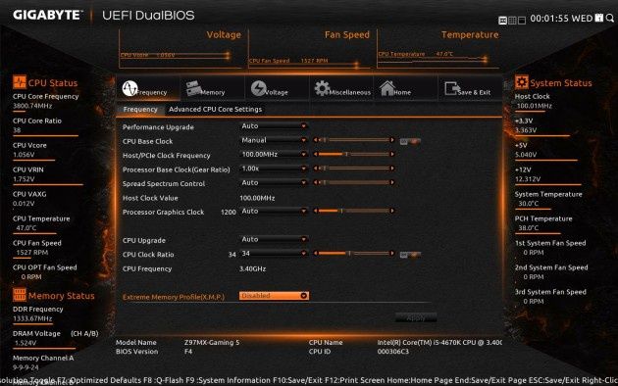
Task: Click the magnifier search icon beside the clock
Action: 610,18
